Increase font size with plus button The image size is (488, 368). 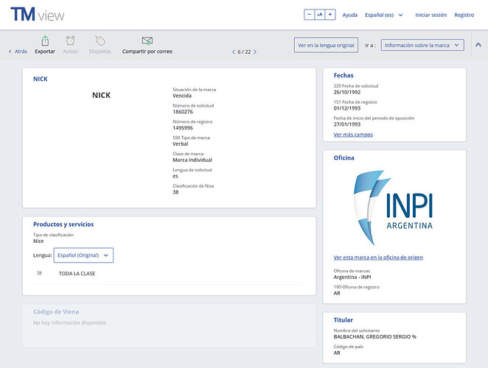[330, 15]
